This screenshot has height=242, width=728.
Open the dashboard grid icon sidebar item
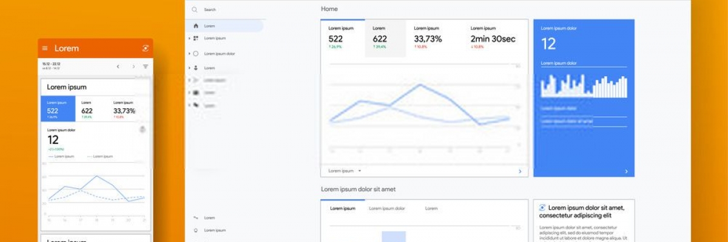pyautogui.click(x=196, y=38)
